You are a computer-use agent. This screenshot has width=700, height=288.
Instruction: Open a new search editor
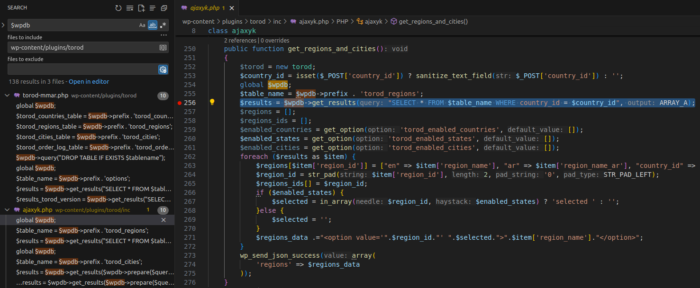pyautogui.click(x=141, y=8)
